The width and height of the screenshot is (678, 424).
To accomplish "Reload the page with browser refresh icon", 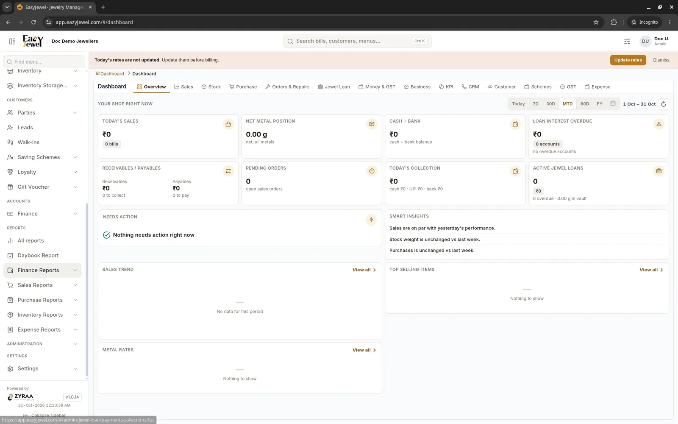I will (x=33, y=22).
